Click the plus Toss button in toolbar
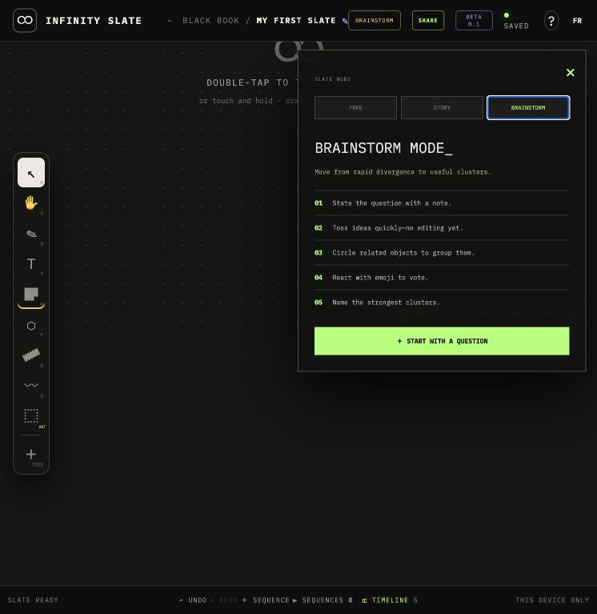The width and height of the screenshot is (597, 614). 31,455
